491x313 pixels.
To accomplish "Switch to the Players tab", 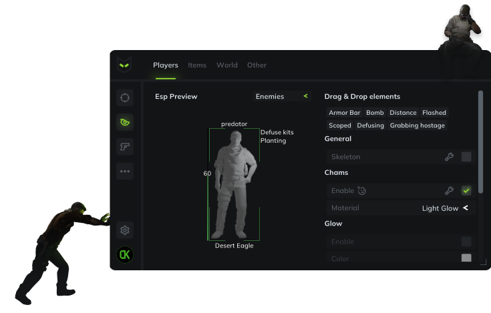I will (x=166, y=65).
